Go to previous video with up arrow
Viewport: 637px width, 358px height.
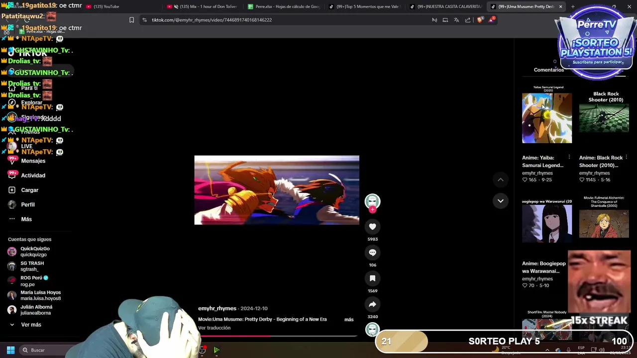[501, 179]
